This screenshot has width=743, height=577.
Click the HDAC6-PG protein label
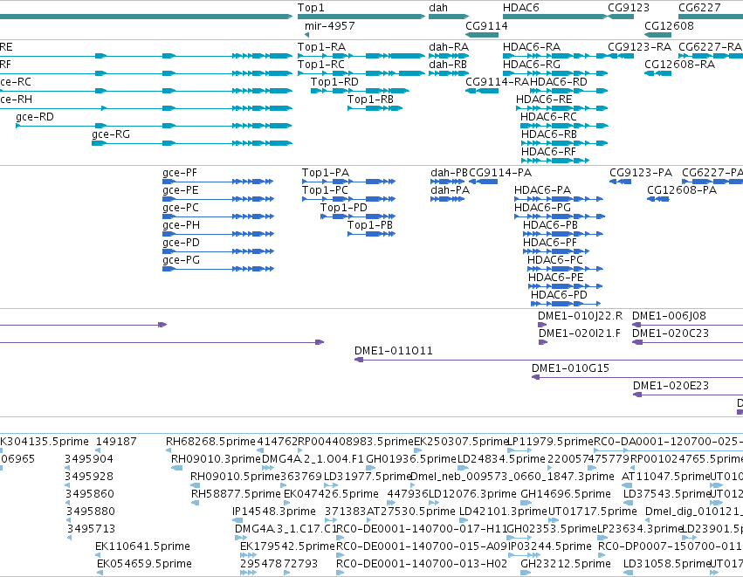542,208
